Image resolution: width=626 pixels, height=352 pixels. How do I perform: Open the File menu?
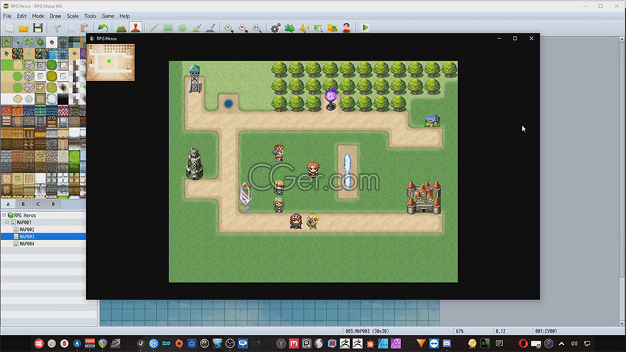click(7, 16)
